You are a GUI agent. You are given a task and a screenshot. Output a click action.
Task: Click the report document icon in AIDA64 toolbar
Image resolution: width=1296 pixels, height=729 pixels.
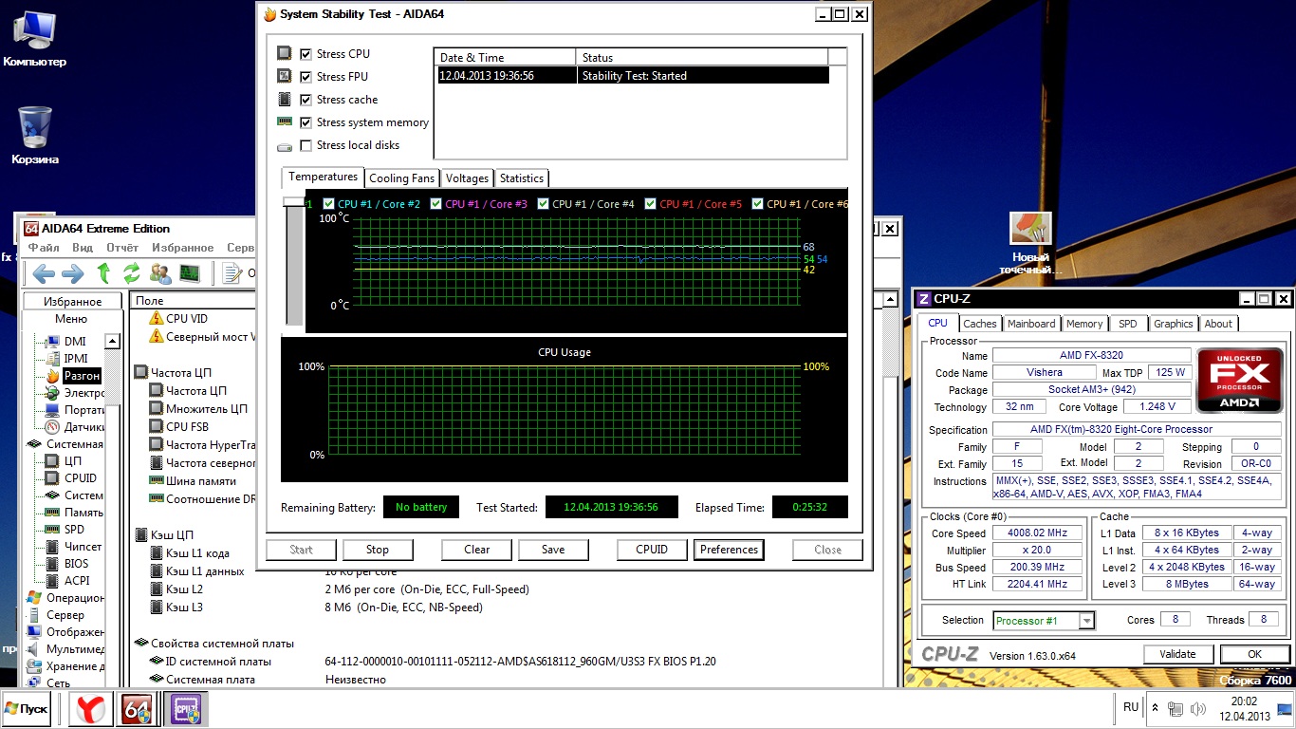click(x=231, y=274)
